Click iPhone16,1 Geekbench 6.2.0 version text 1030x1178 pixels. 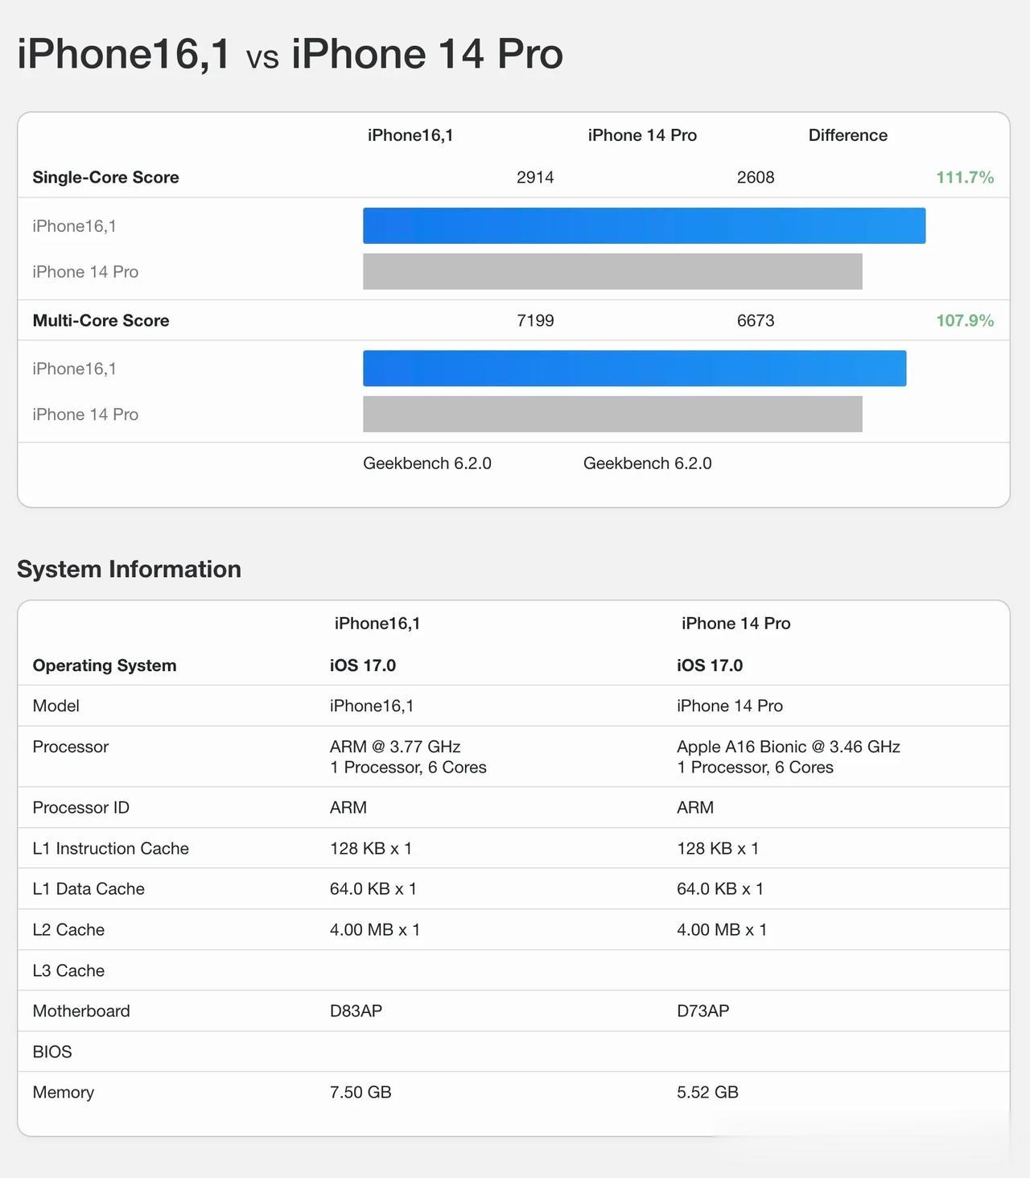[x=427, y=463]
